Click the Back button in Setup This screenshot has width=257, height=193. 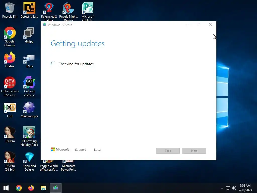point(168,151)
